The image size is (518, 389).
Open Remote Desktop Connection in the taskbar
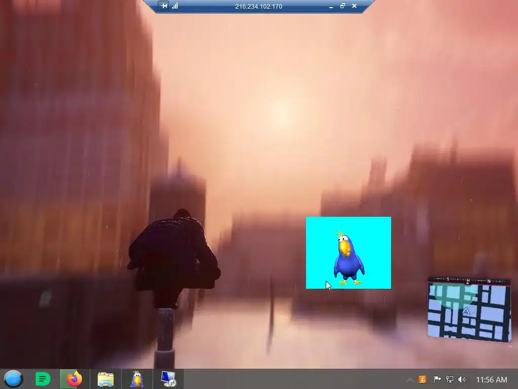(168, 379)
